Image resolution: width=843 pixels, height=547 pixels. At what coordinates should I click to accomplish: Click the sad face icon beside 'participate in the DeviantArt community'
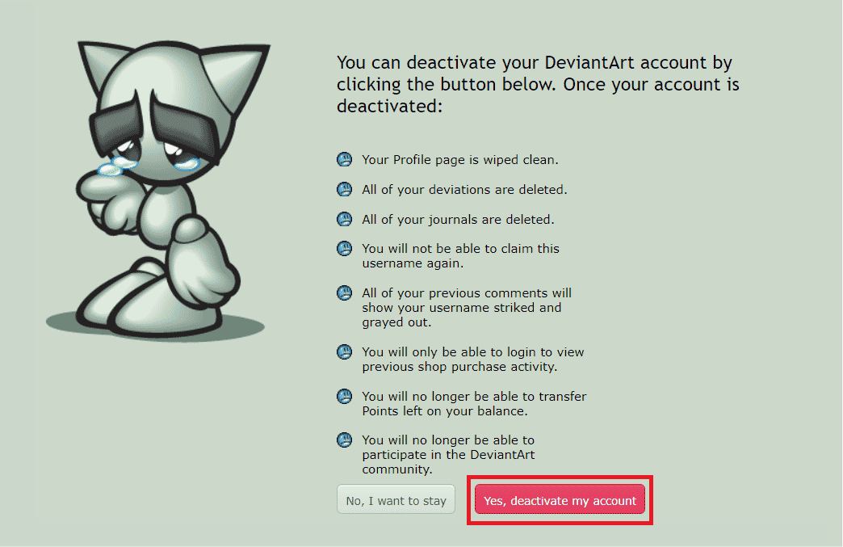click(x=344, y=440)
